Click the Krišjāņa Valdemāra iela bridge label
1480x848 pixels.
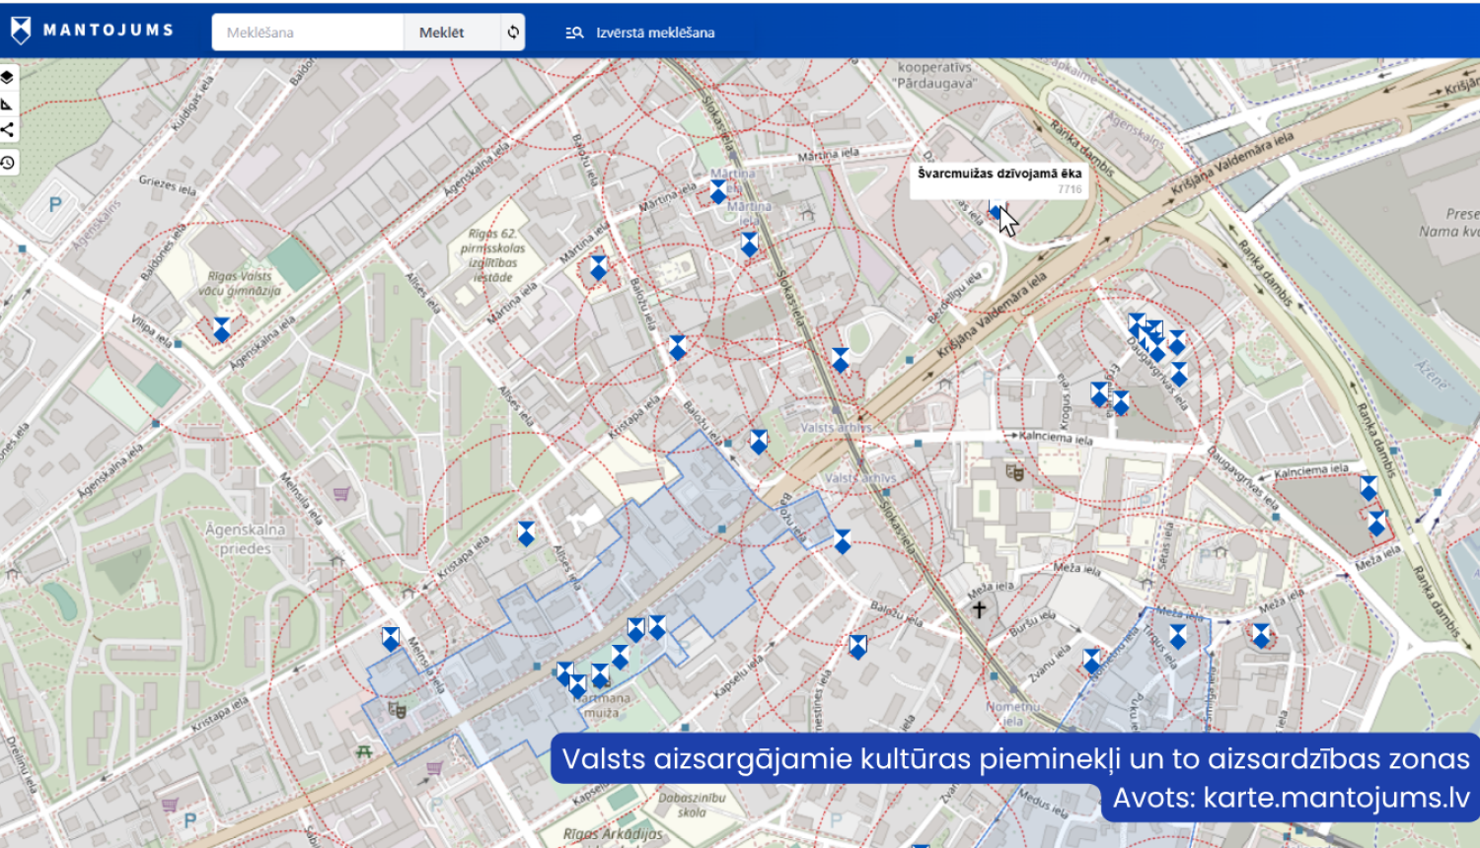coord(1231,165)
